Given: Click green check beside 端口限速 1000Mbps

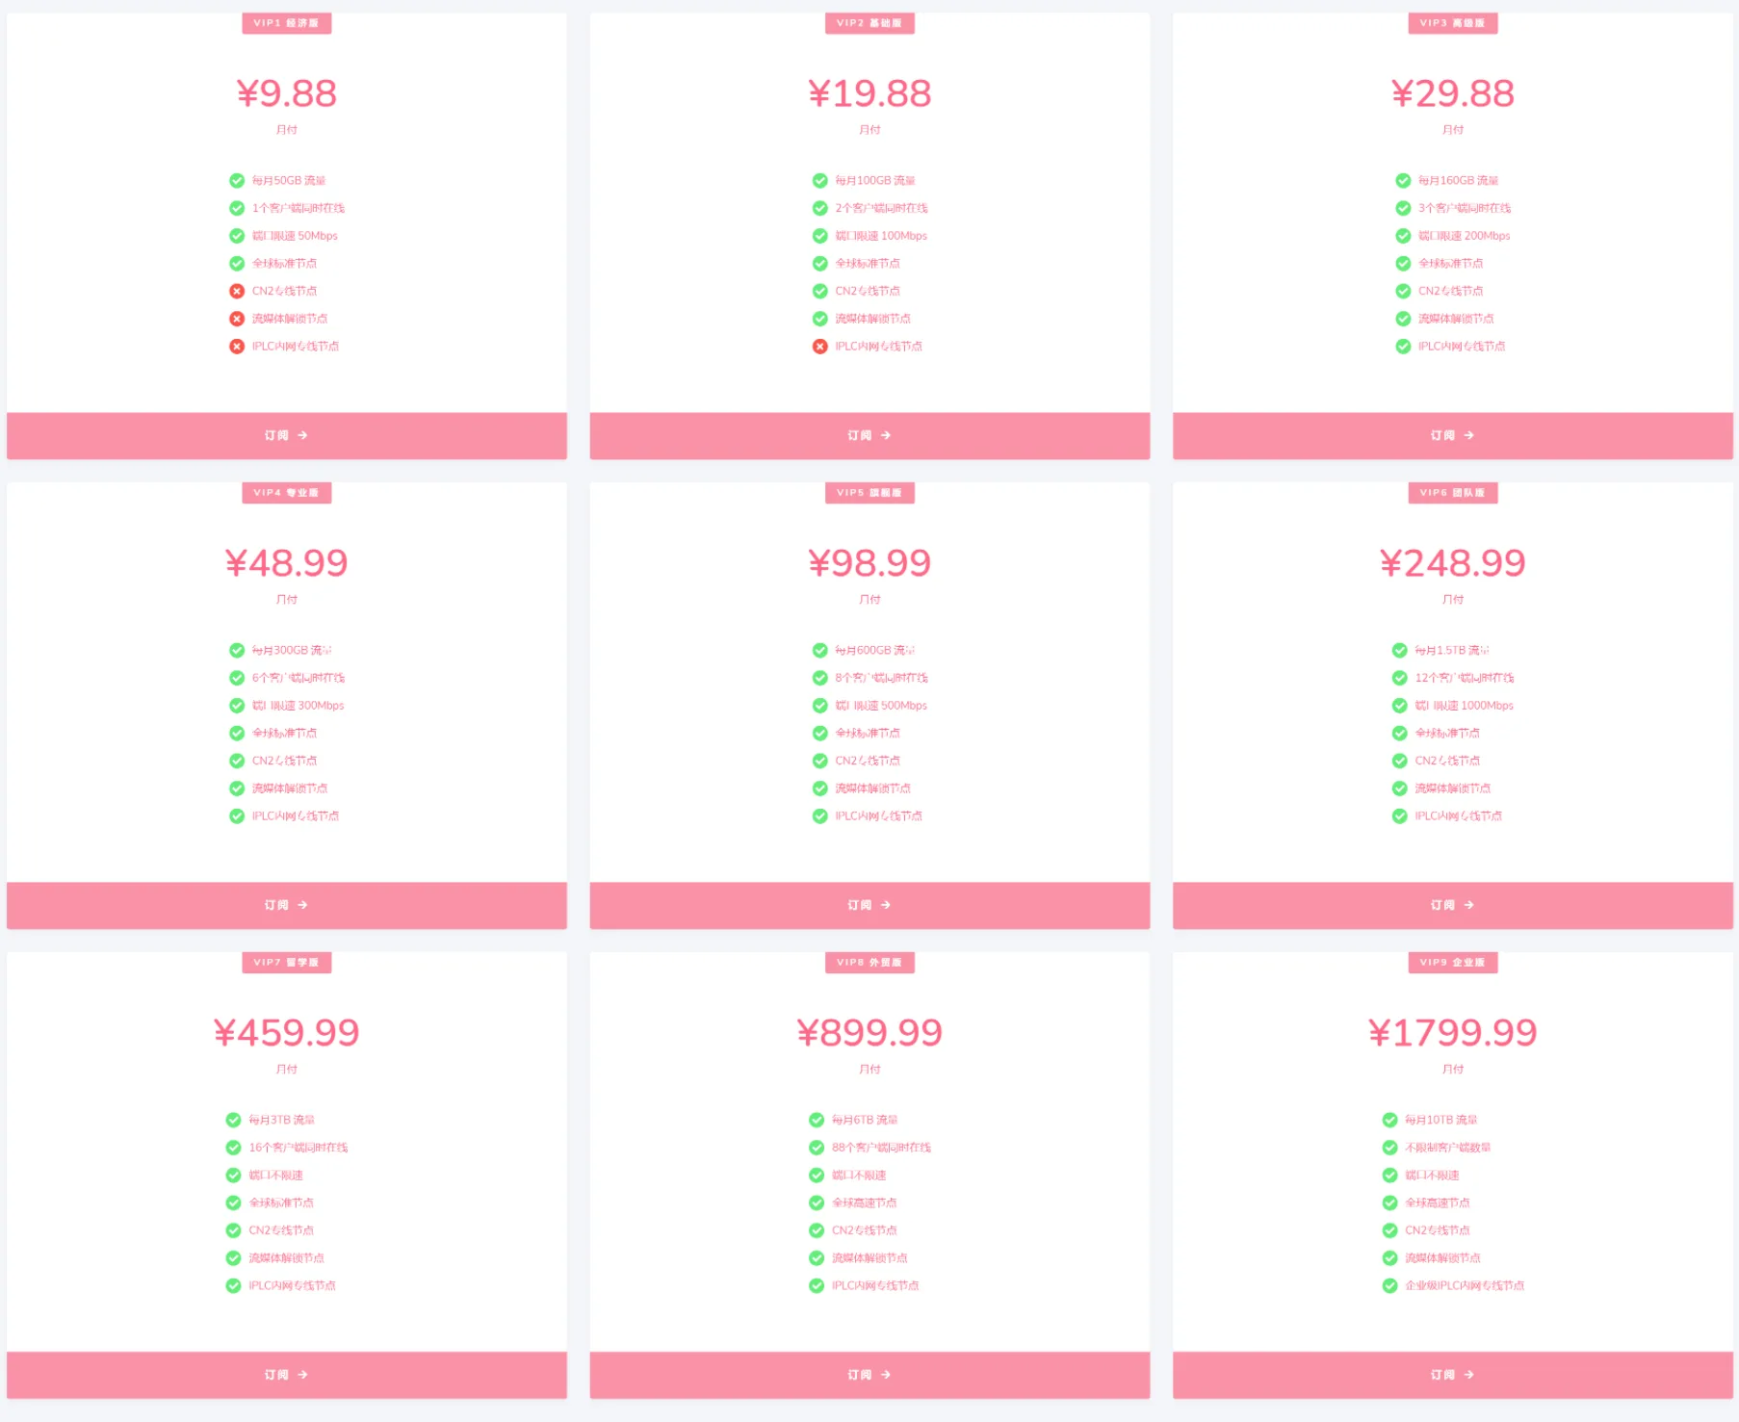Looking at the screenshot, I should [x=1399, y=706].
